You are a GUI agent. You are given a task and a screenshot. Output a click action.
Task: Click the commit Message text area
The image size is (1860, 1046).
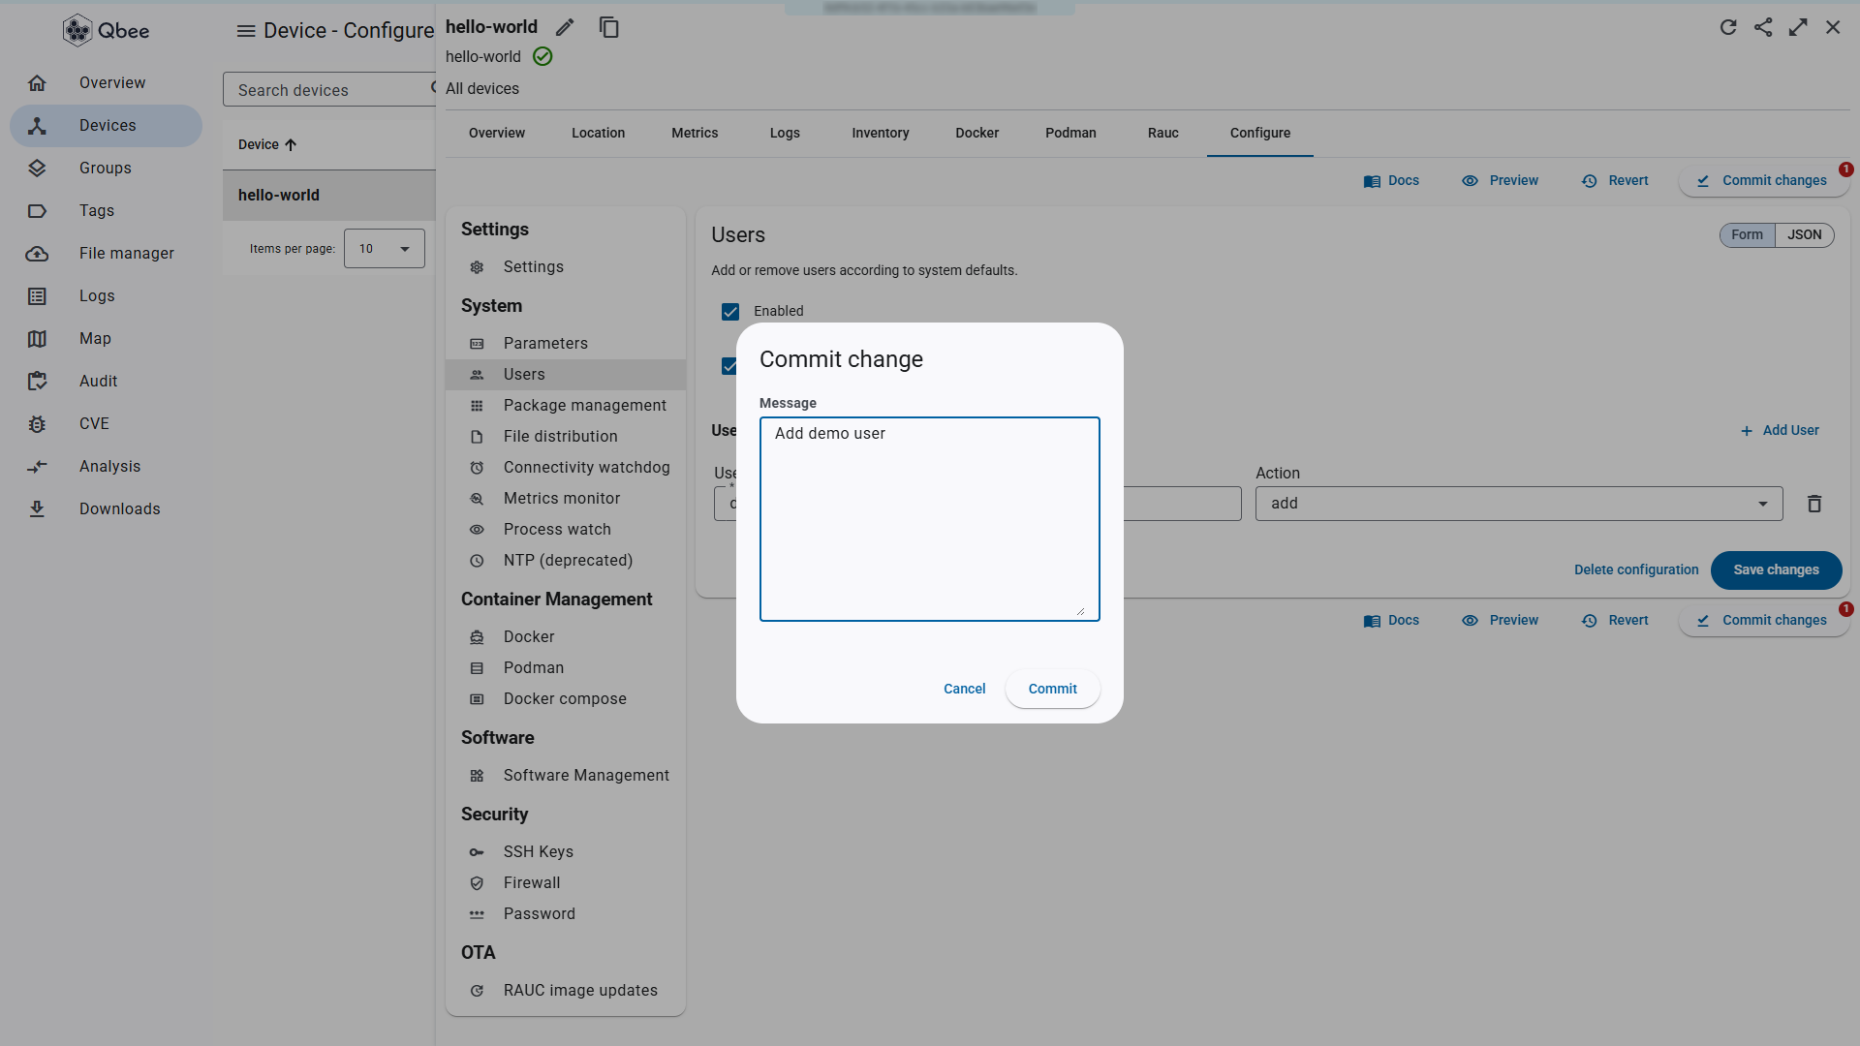coord(930,519)
